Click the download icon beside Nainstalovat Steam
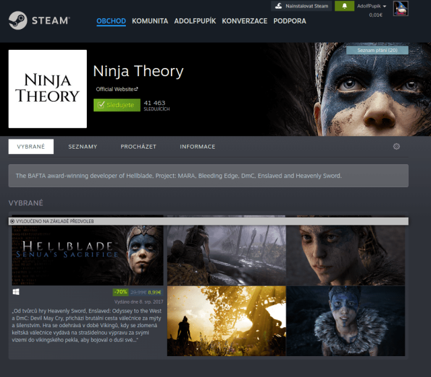Screen dimensions: 431x377 click(278, 6)
